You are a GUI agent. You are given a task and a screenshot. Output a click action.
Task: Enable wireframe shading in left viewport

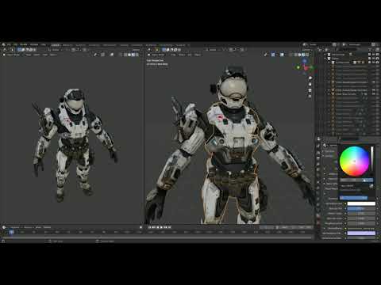[125, 55]
